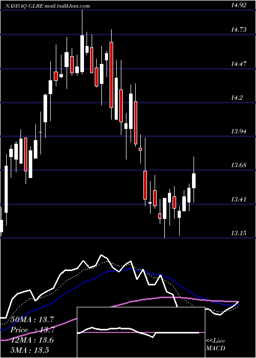Click the 14.92 price axis label
This screenshot has height=358, width=256.
[239, 5]
